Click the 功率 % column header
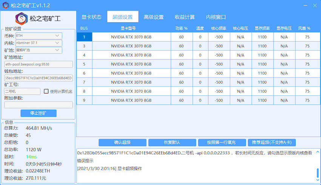Viewport: 321px width, 185px height. (x=181, y=28)
